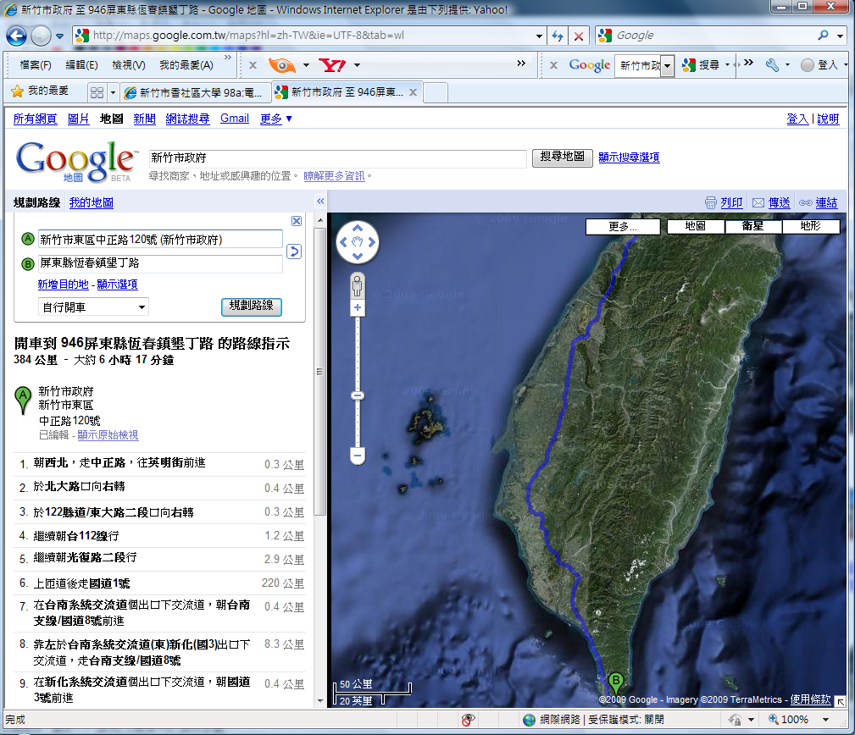
Task: Click the Street View pegman icon
Action: coord(357,285)
